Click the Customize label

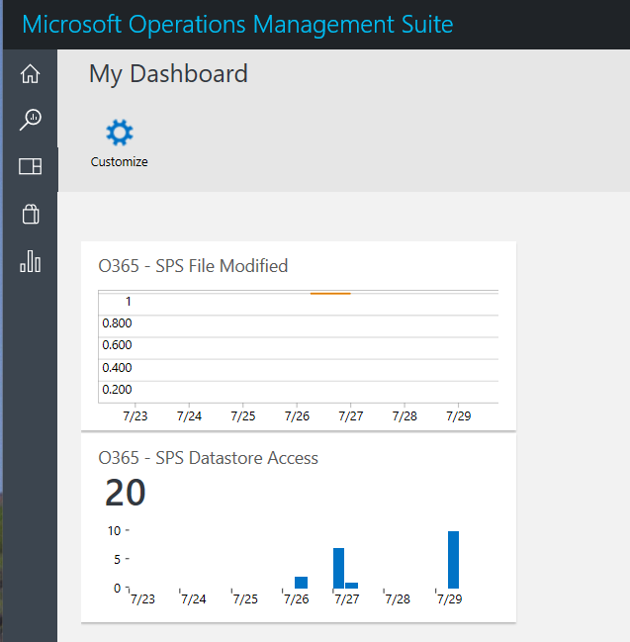click(x=119, y=161)
